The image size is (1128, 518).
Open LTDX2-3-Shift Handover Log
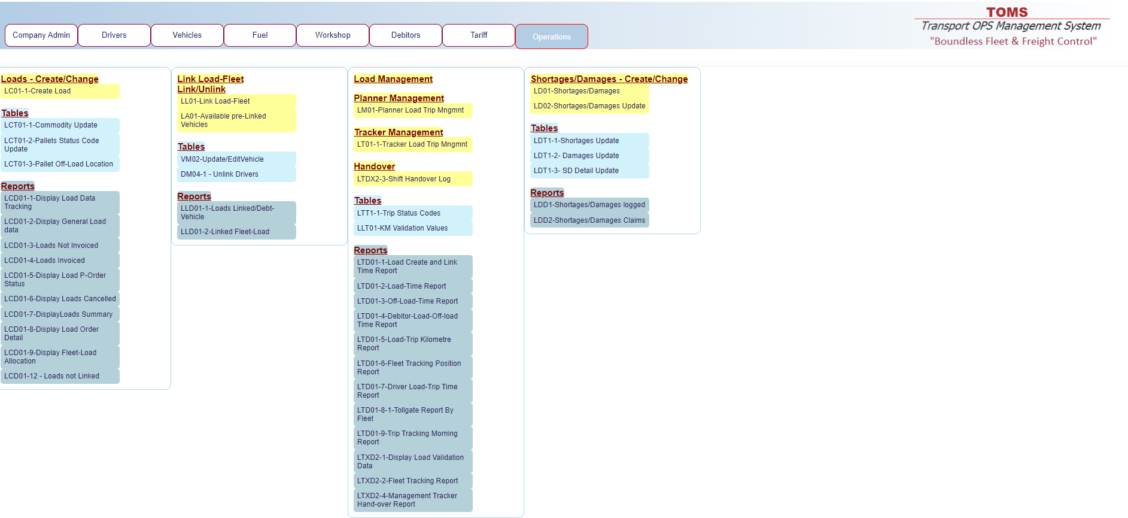404,179
